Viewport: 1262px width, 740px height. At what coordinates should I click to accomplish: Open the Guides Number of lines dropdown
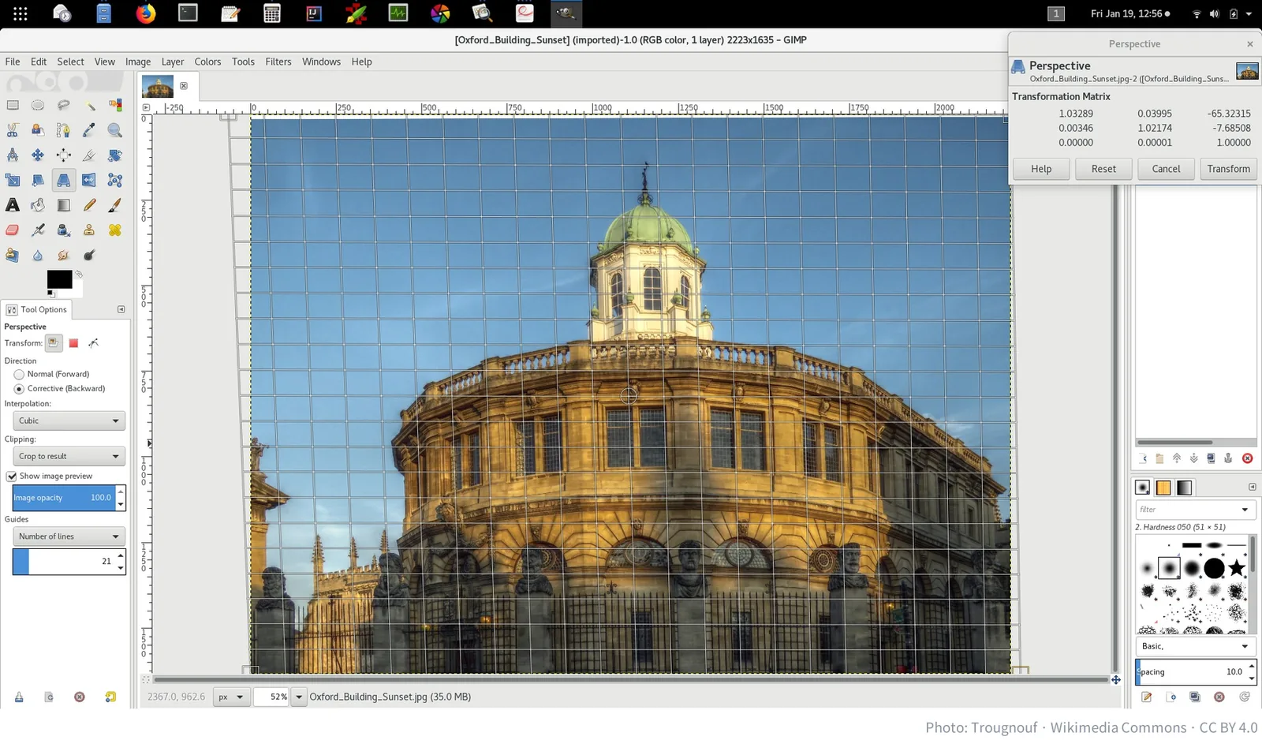click(x=69, y=536)
